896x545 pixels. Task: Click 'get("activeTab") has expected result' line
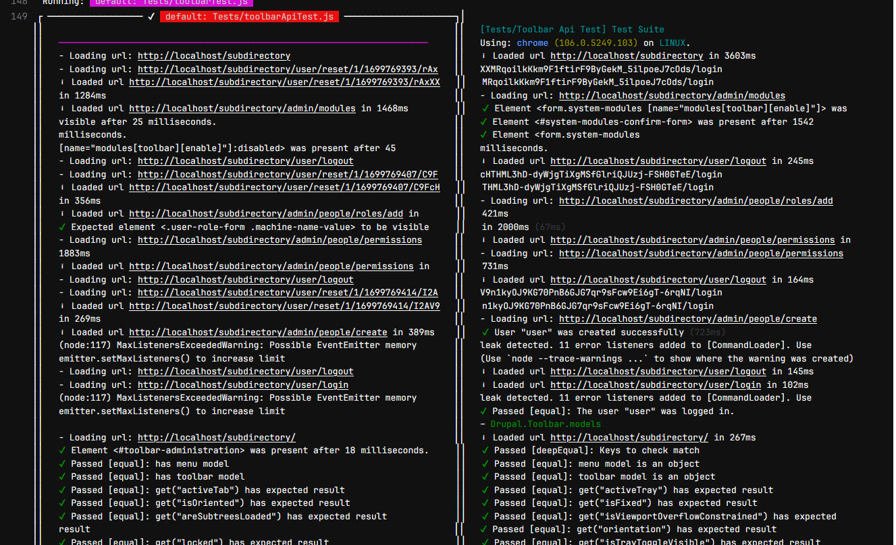point(202,490)
